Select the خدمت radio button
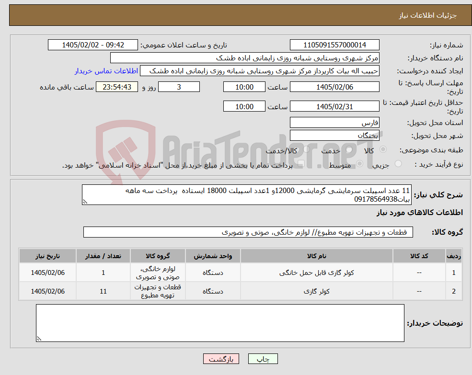472x375 pixels. (349, 149)
